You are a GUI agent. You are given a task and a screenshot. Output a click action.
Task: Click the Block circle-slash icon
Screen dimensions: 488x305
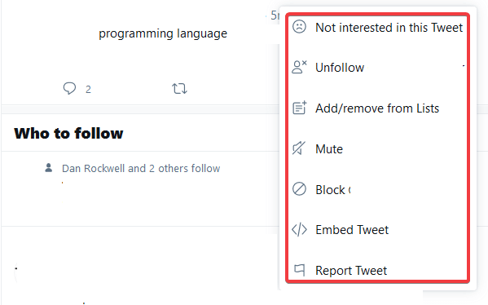click(299, 189)
